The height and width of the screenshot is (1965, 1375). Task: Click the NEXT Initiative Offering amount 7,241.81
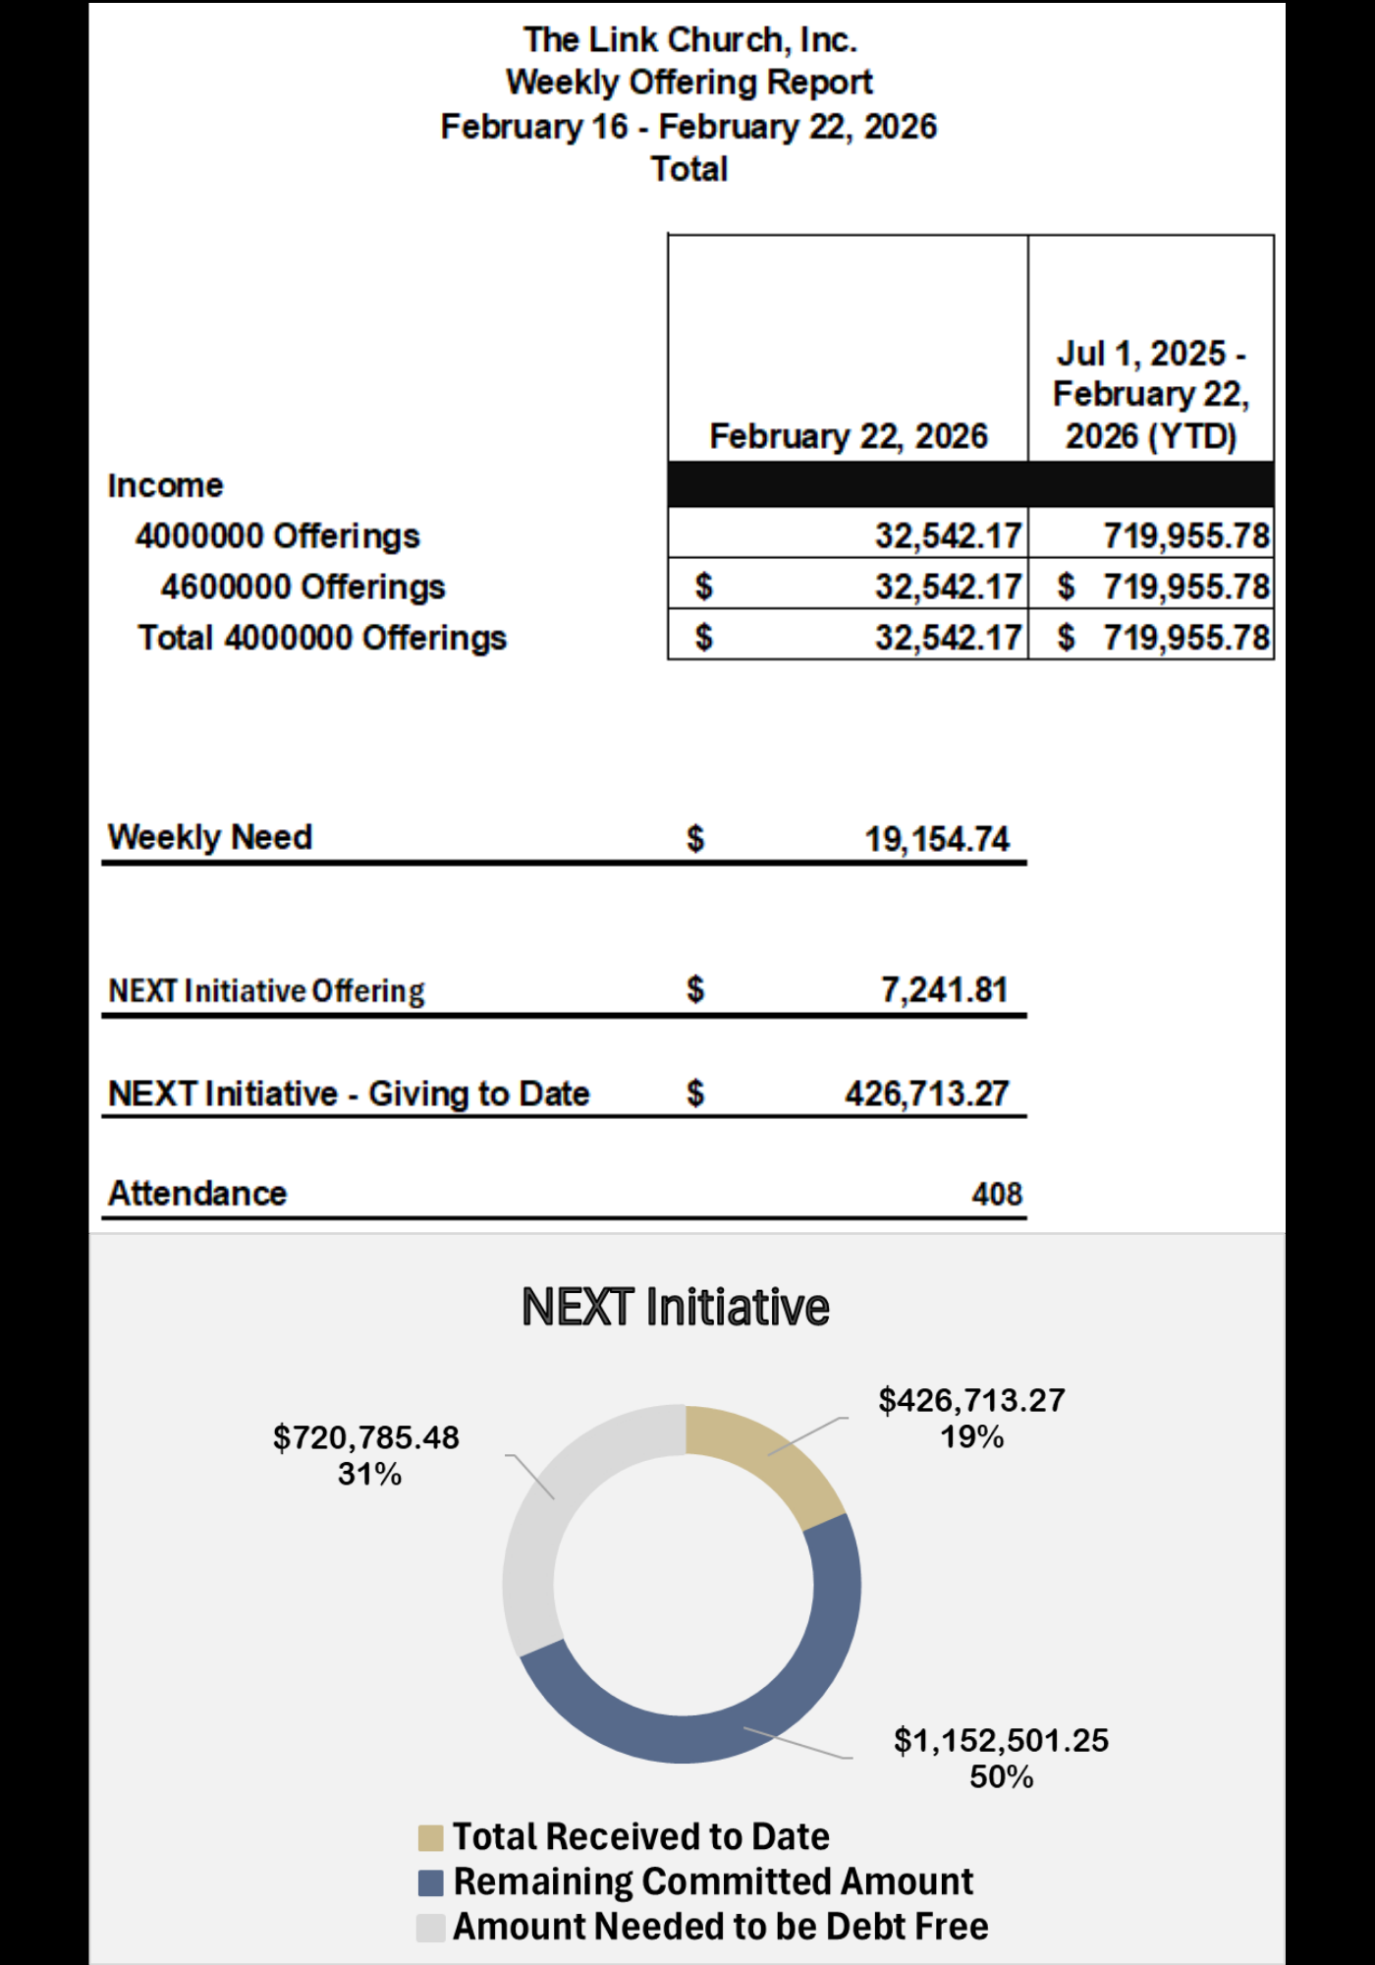pyautogui.click(x=944, y=989)
